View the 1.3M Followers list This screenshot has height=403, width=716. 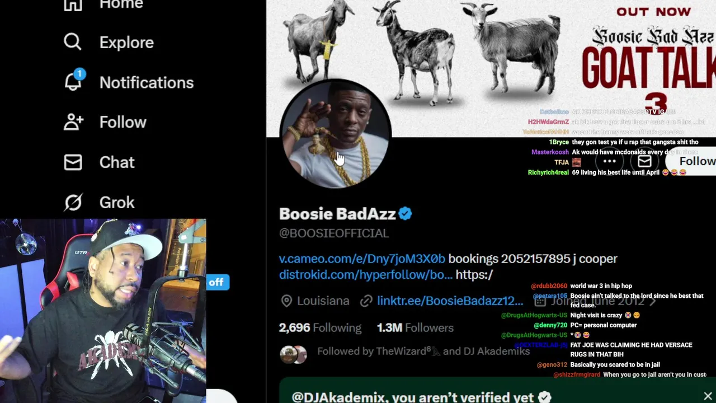click(415, 327)
